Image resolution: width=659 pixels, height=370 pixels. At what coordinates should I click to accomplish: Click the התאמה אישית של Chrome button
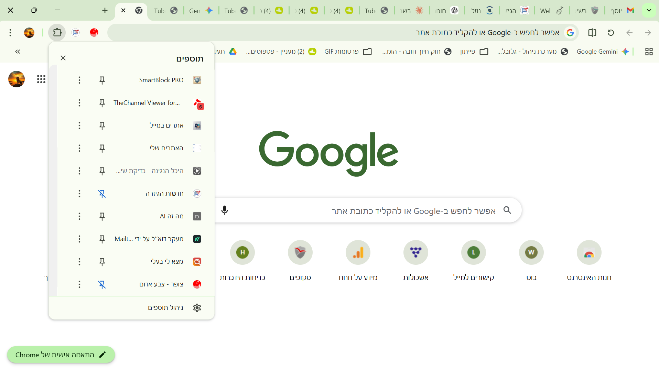(61, 355)
